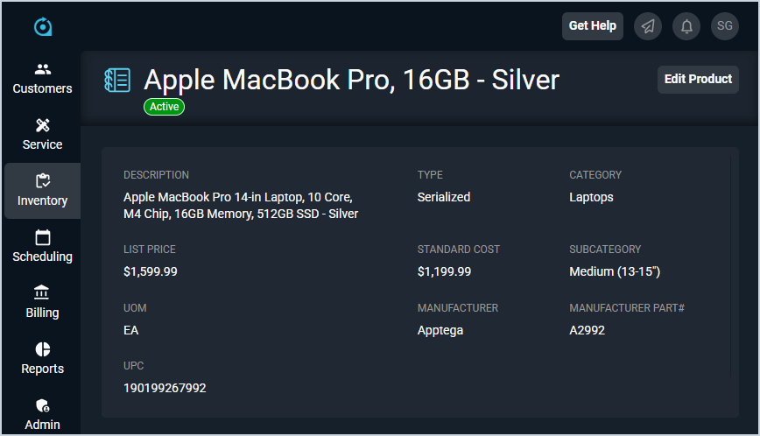Click the Customers people icon
Screen dimensions: 760x436
point(42,69)
